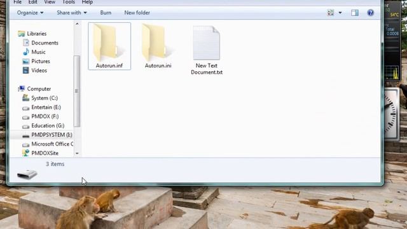This screenshot has height=229, width=407.
Task: Open the Entertain (E:) drive
Action: [x=46, y=108]
